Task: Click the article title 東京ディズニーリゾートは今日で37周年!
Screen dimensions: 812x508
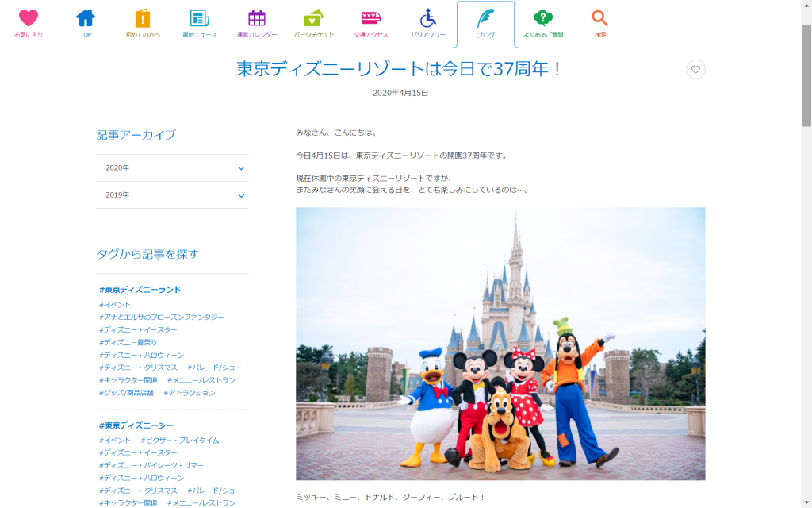Action: [400, 69]
